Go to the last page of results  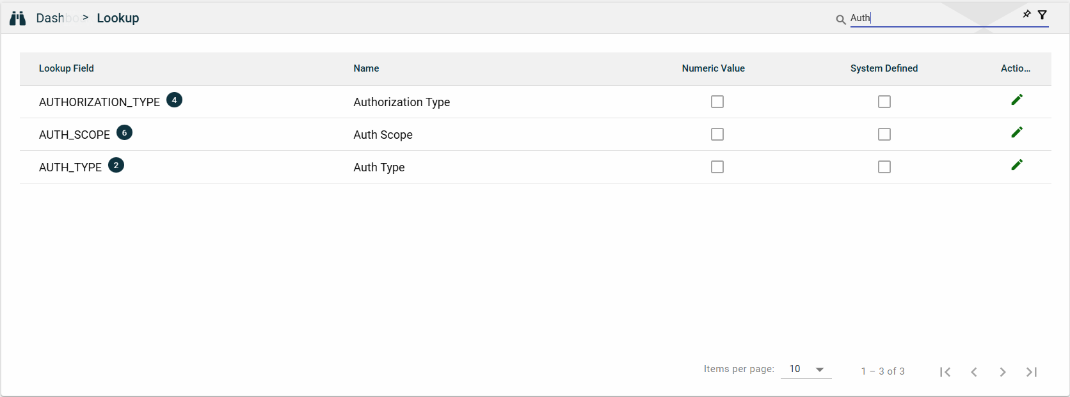pos(1032,372)
